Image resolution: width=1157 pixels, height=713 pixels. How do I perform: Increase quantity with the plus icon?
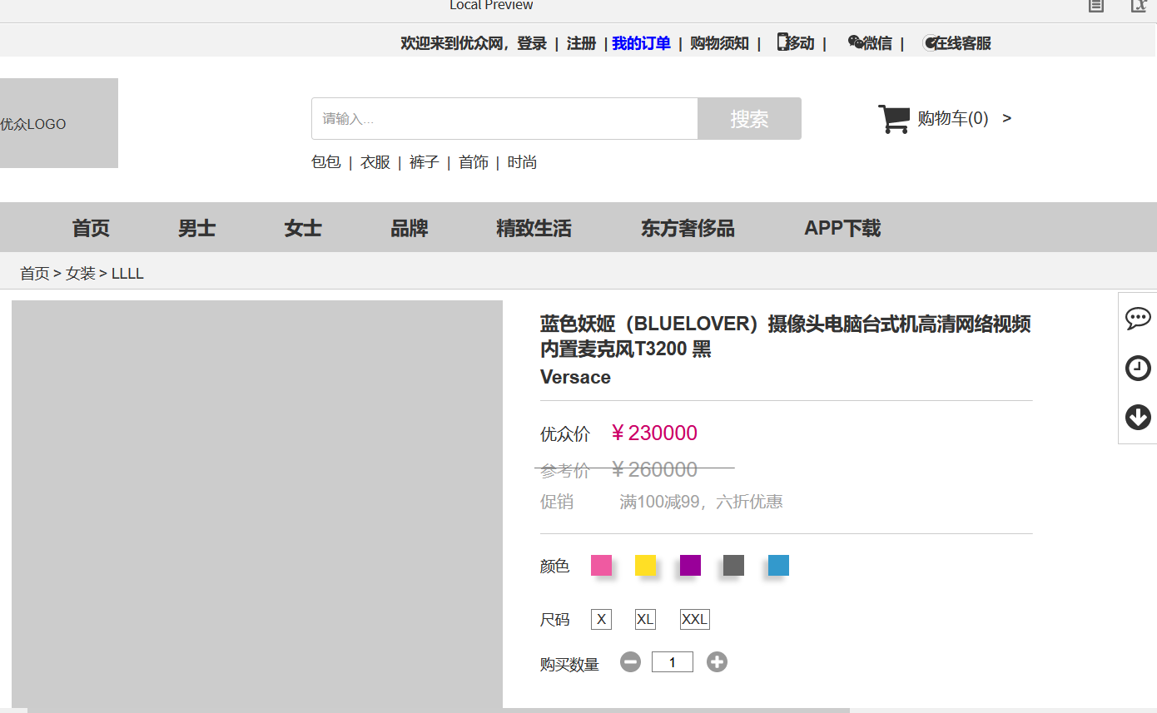(717, 662)
